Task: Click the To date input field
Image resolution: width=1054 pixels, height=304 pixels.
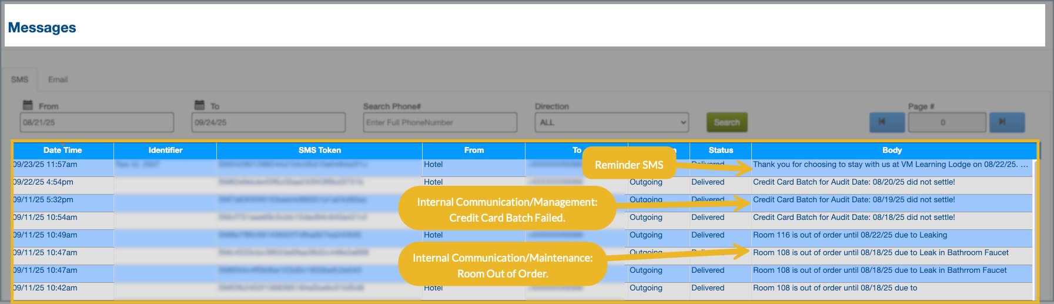Action: (x=269, y=122)
